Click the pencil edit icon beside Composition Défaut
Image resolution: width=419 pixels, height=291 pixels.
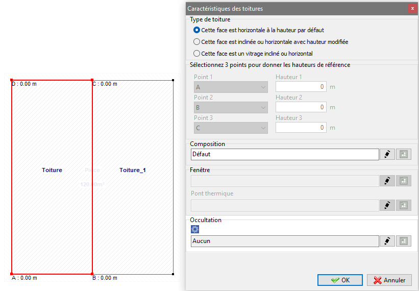pyautogui.click(x=387, y=155)
